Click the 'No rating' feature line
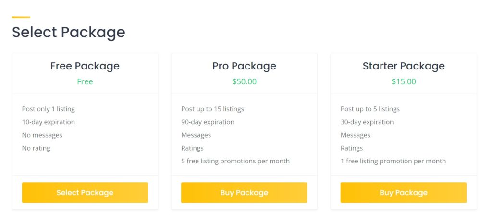 (x=36, y=148)
